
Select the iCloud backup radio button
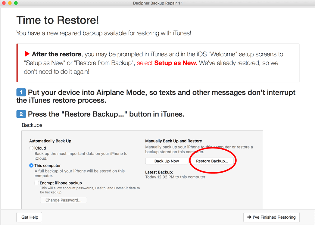[31, 148]
